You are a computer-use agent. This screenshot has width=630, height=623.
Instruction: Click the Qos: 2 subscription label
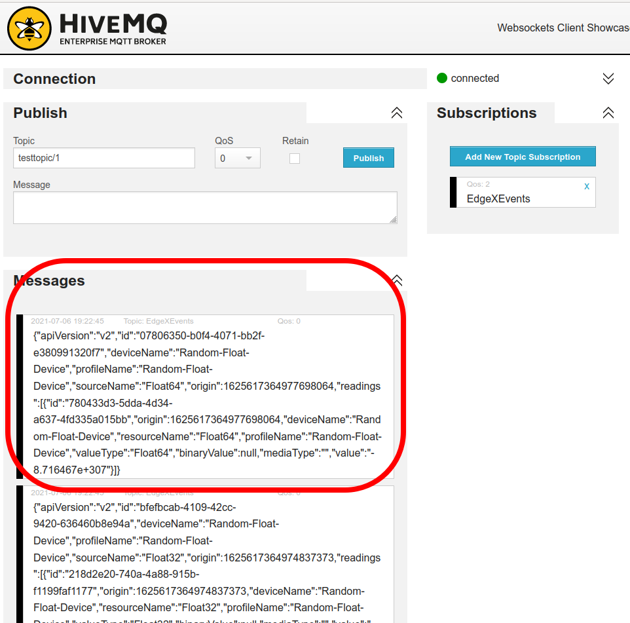[478, 184]
